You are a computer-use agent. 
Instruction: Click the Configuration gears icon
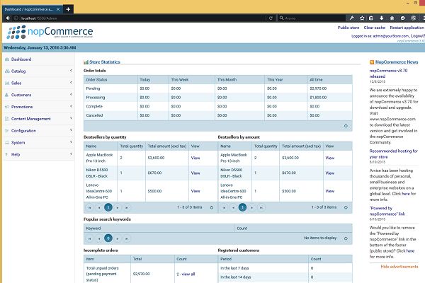point(7,131)
